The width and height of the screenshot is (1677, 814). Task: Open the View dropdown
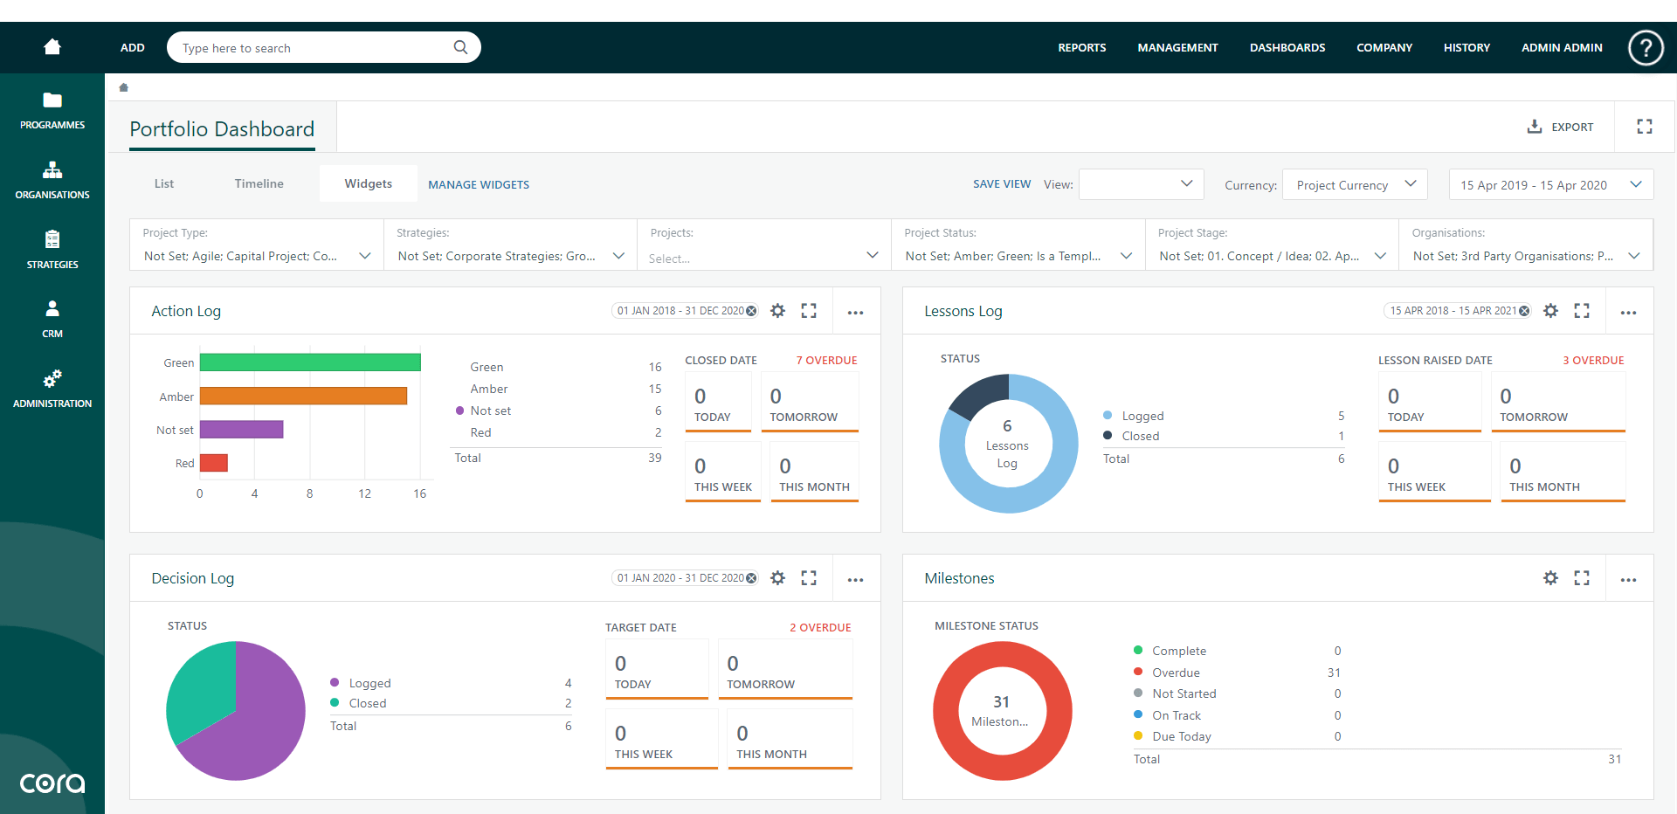(1141, 184)
